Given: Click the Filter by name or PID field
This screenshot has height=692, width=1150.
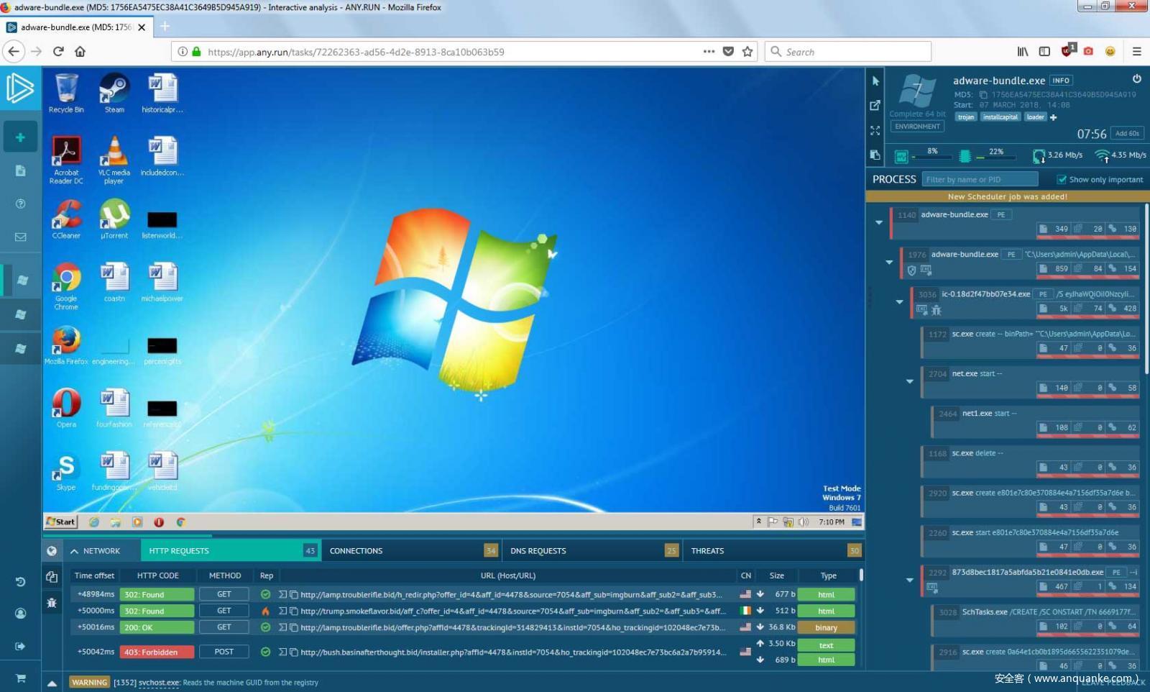Looking at the screenshot, I should pos(980,179).
